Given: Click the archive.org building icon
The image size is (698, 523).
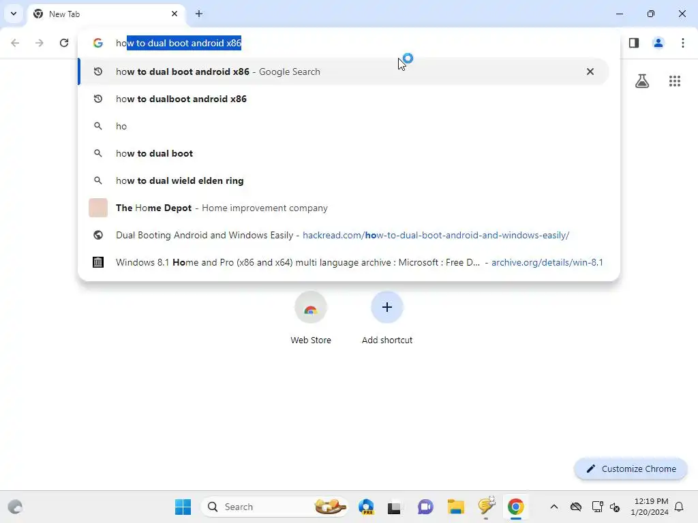Looking at the screenshot, I should pyautogui.click(x=98, y=262).
